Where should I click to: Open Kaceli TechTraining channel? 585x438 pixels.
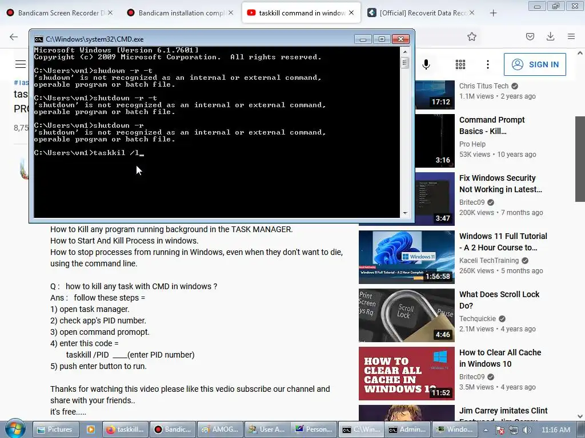point(489,260)
